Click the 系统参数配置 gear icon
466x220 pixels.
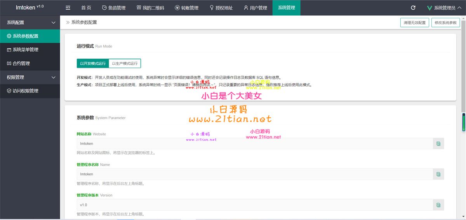click(x=9, y=36)
